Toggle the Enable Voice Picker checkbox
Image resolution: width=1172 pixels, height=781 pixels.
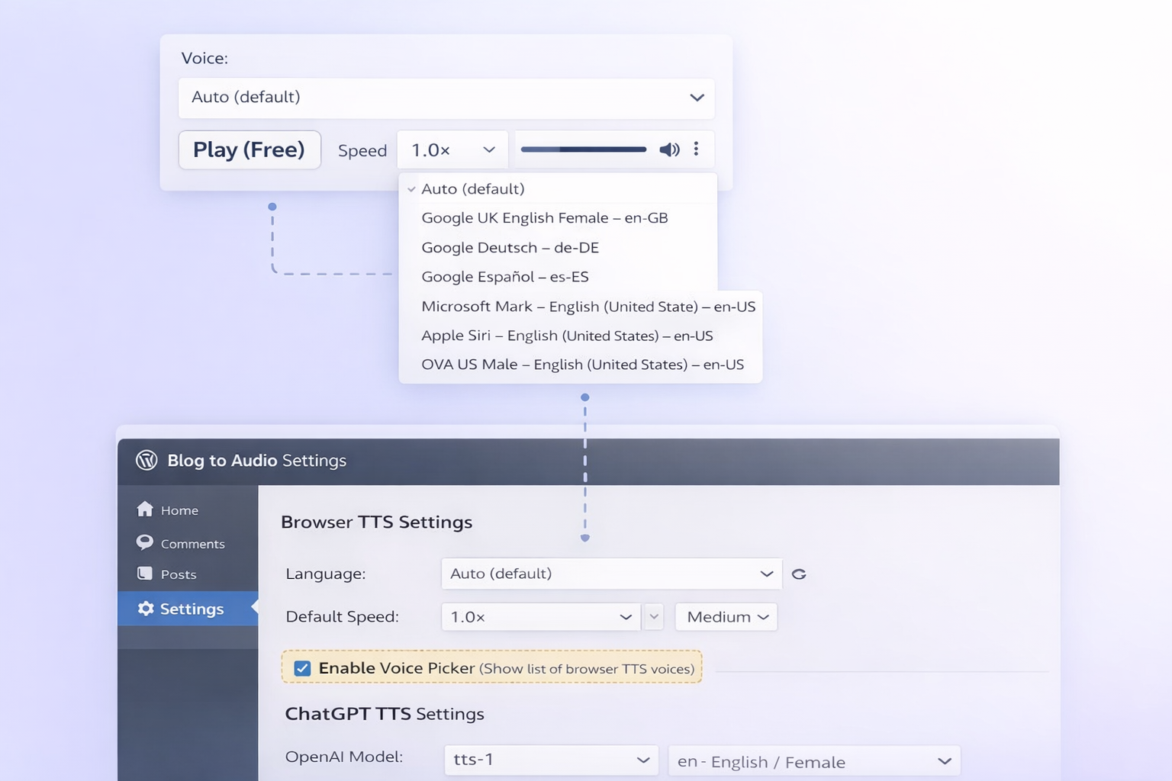pos(303,668)
